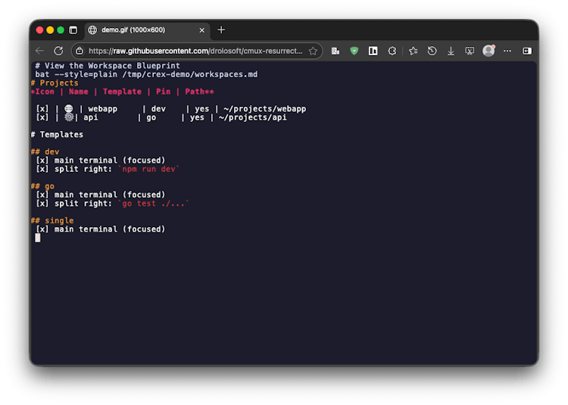Viewport: 568px width, 405px height.
Task: Click the [x] beside 'split right: npm run dev'
Action: tap(42, 169)
